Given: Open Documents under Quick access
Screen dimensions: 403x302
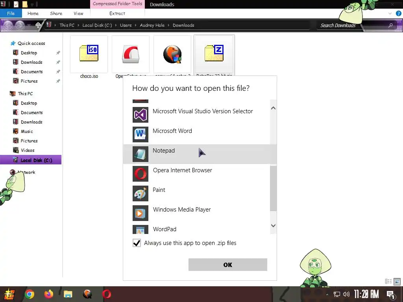Looking at the screenshot, I should (x=31, y=72).
